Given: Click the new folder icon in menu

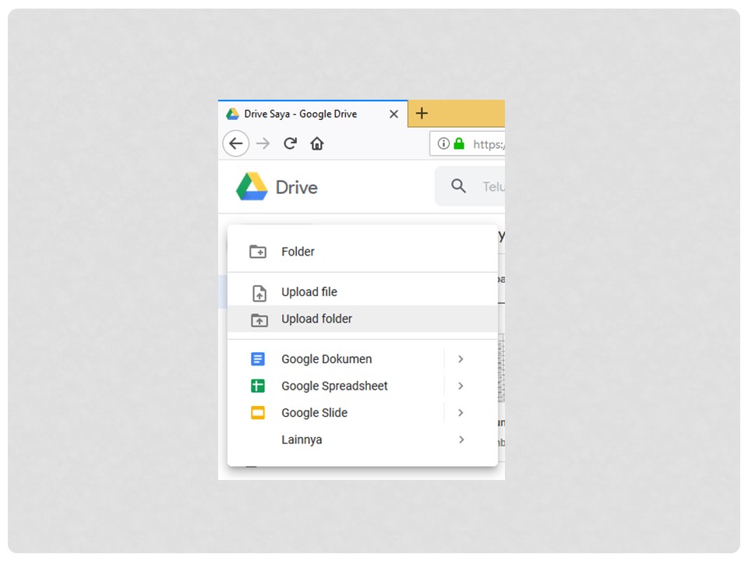Looking at the screenshot, I should click(258, 252).
